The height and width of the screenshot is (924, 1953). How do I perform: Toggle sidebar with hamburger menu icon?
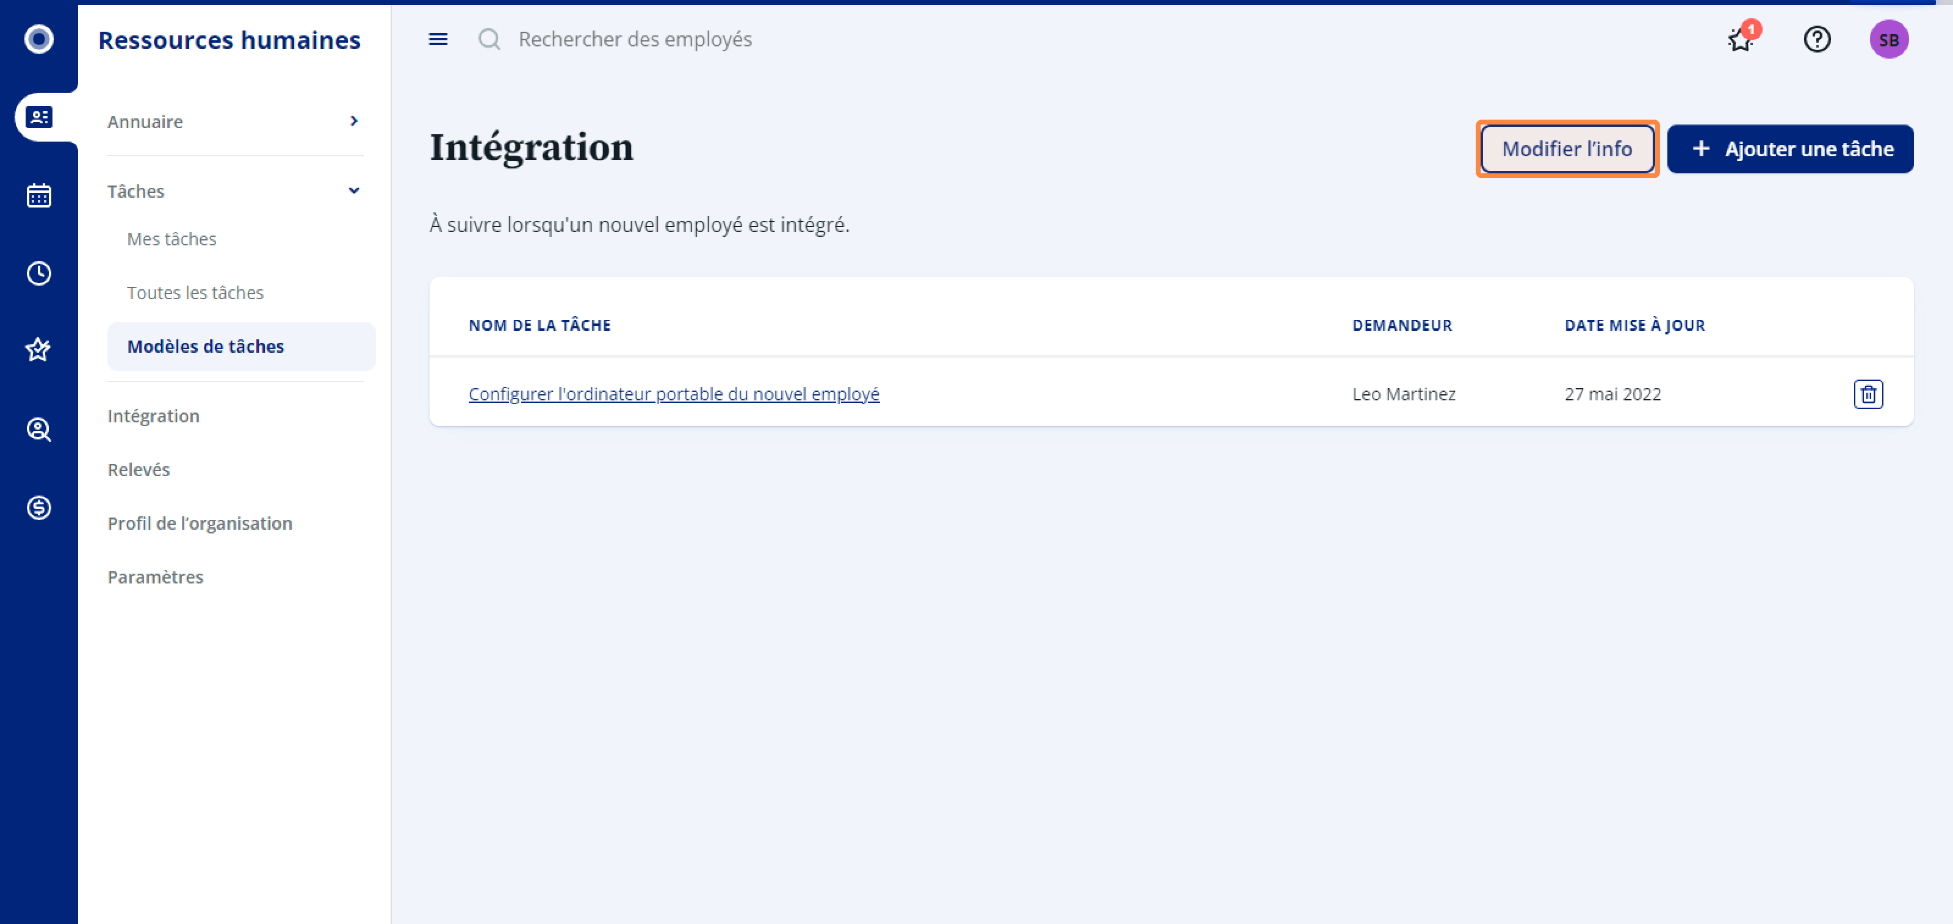pyautogui.click(x=438, y=40)
